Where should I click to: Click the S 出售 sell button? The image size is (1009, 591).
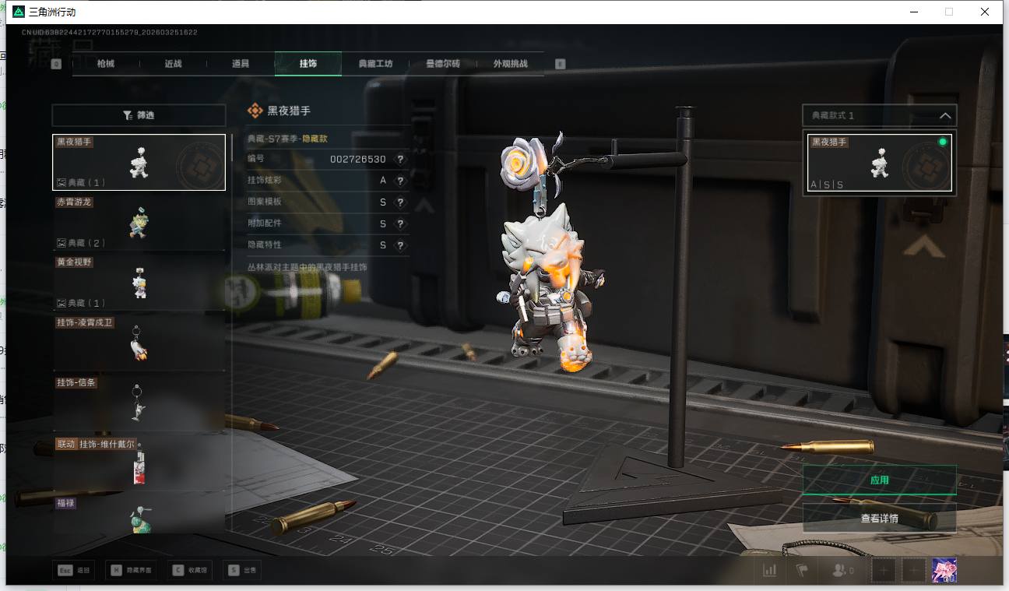pos(241,571)
